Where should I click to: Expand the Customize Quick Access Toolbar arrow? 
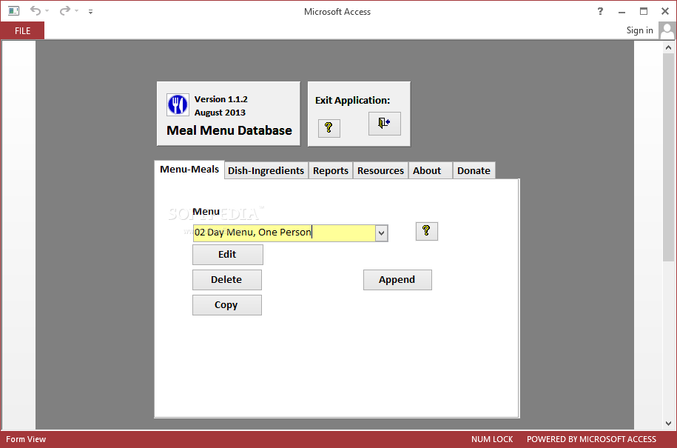[91, 12]
